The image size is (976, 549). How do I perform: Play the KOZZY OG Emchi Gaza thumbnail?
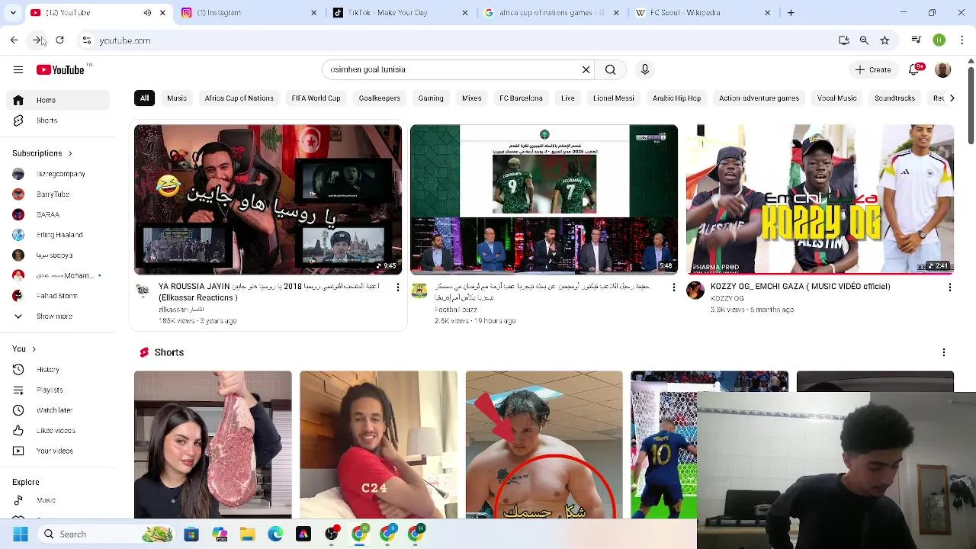pos(820,199)
